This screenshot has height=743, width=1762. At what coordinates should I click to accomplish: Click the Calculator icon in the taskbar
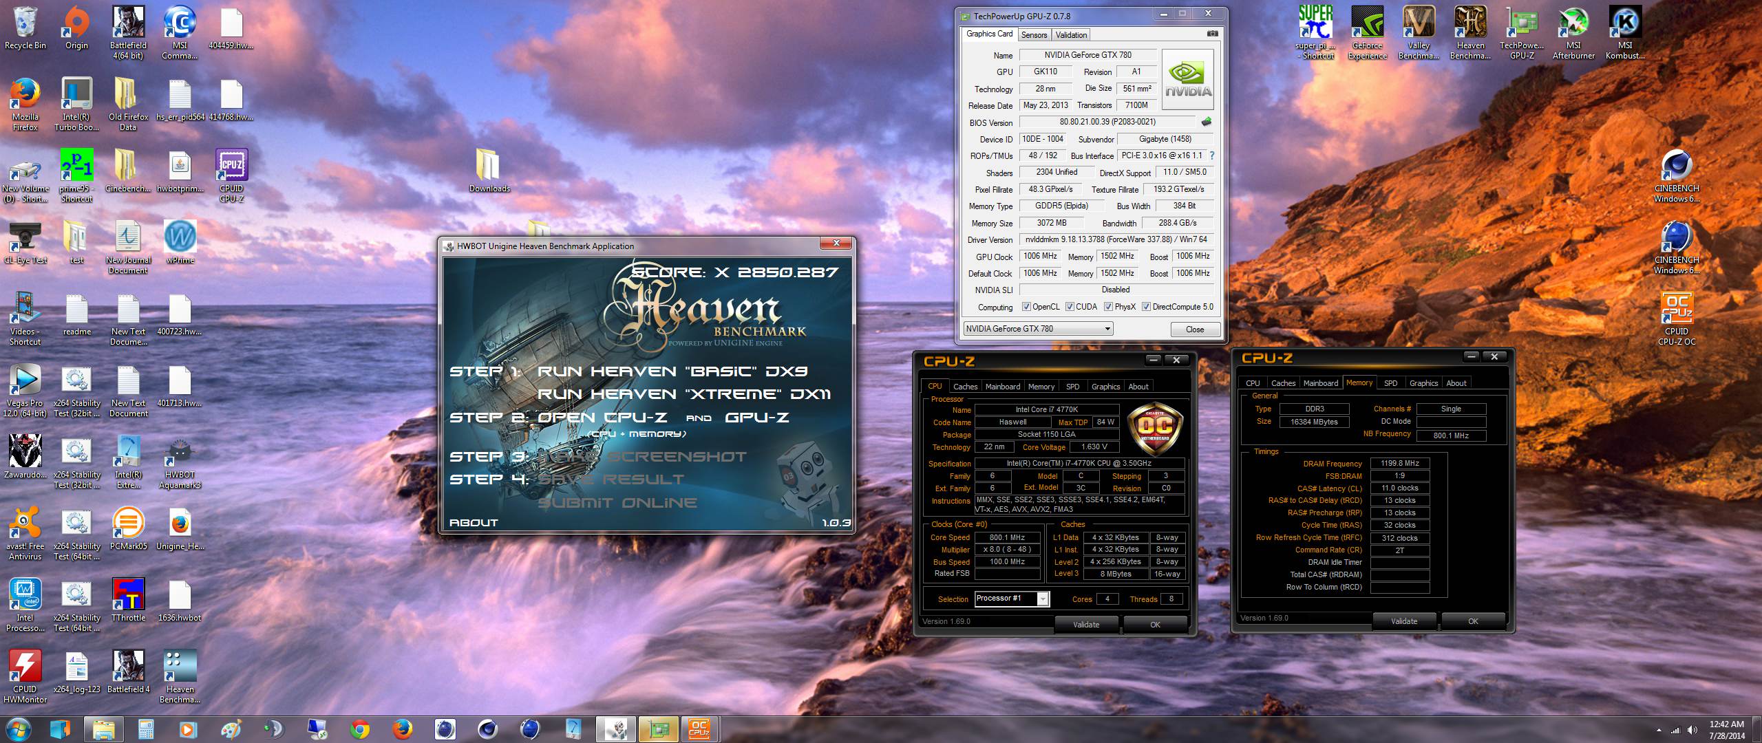tap(145, 729)
